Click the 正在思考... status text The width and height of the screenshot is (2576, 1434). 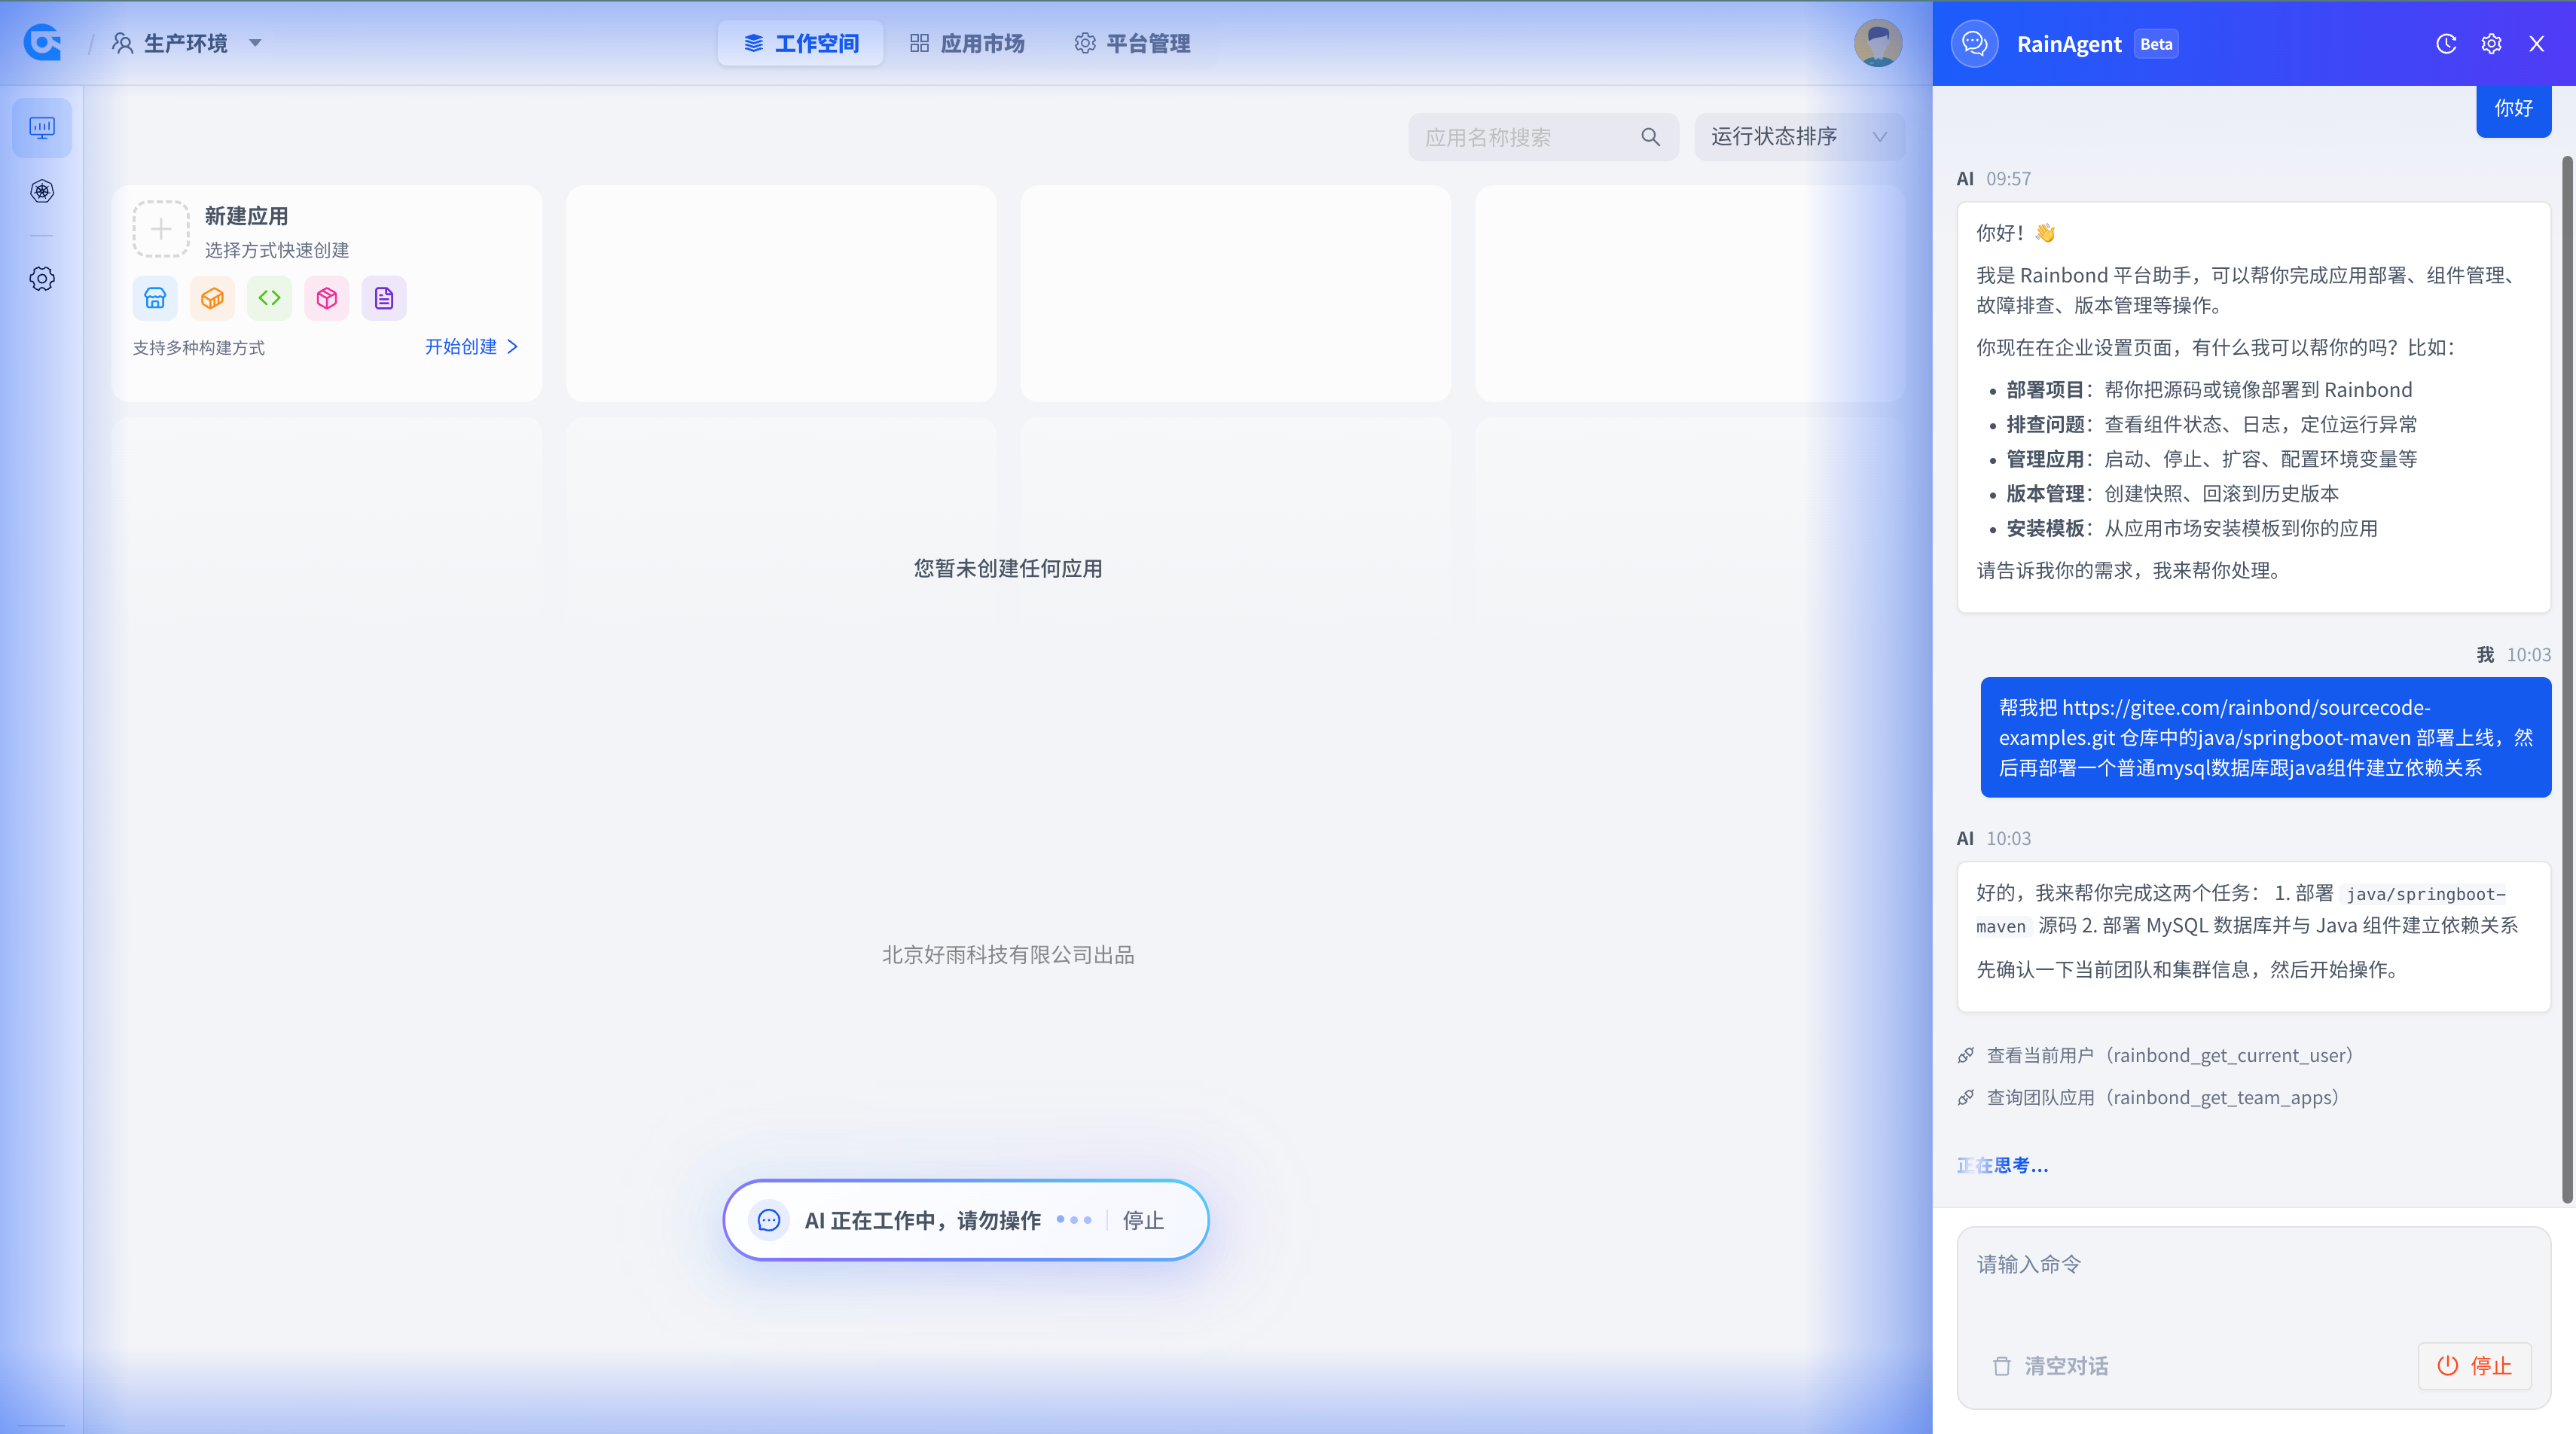click(x=2002, y=1165)
